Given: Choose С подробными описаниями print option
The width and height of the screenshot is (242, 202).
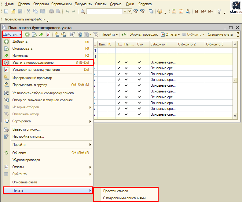Looking at the screenshot, I should point(124,198).
